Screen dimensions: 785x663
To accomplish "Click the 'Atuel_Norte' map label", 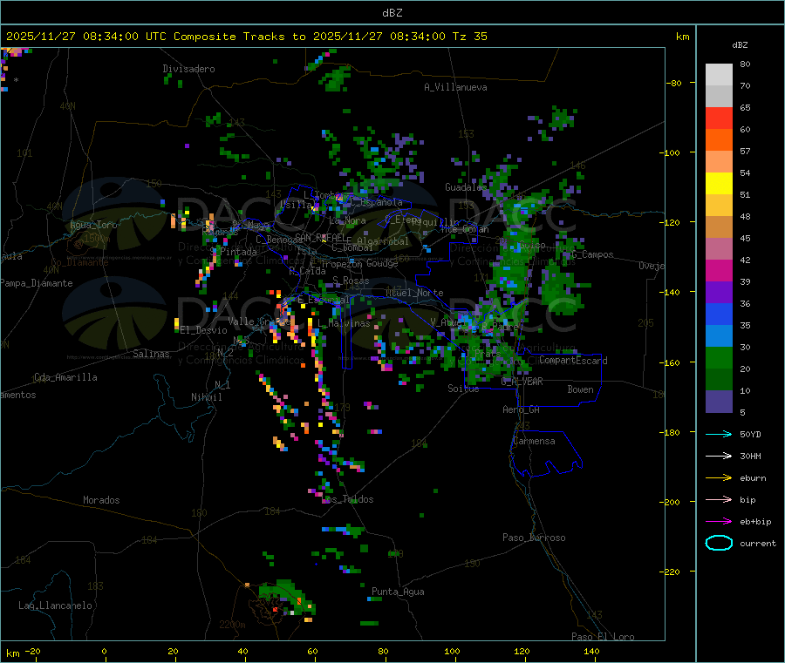I will (x=414, y=293).
